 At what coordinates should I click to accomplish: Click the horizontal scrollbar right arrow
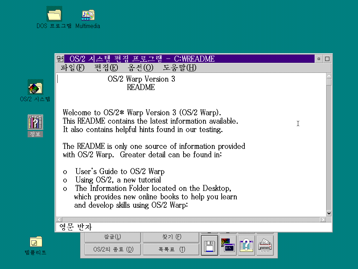click(x=323, y=220)
